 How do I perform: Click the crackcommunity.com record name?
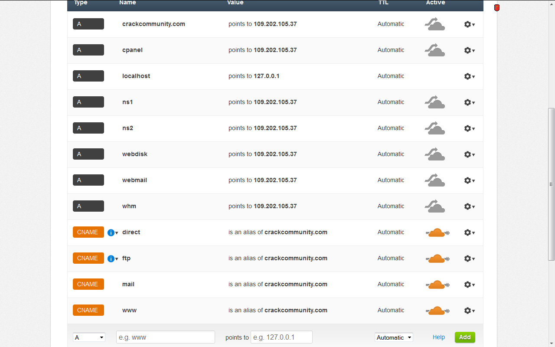(x=153, y=24)
